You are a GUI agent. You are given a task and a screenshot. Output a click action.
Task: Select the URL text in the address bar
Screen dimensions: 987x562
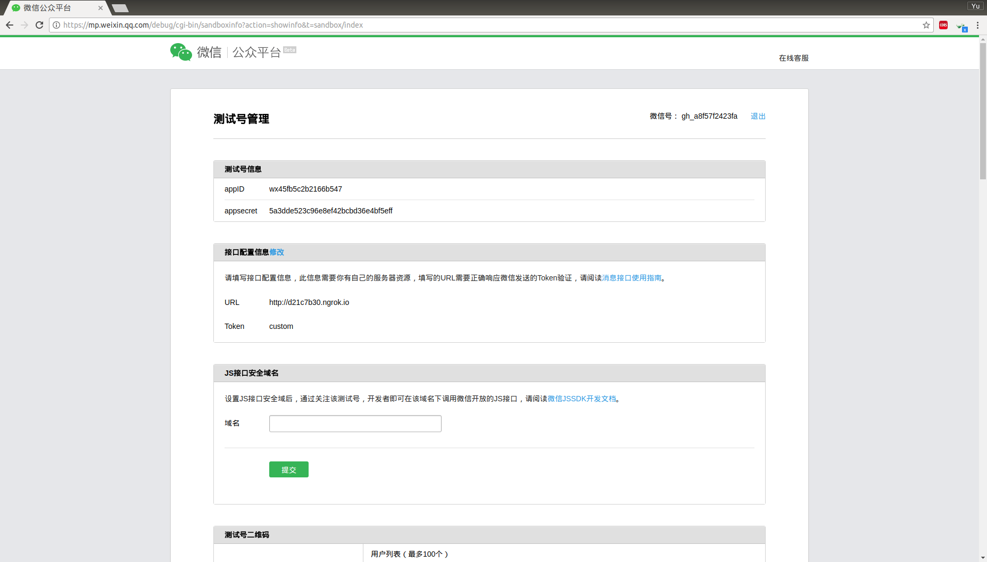tap(213, 24)
